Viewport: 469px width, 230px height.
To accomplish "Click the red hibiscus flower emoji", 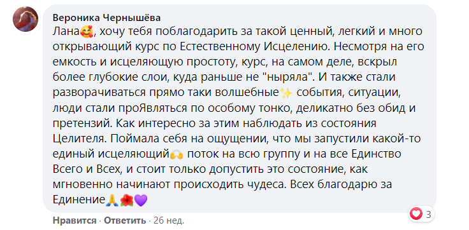I will (127, 201).
